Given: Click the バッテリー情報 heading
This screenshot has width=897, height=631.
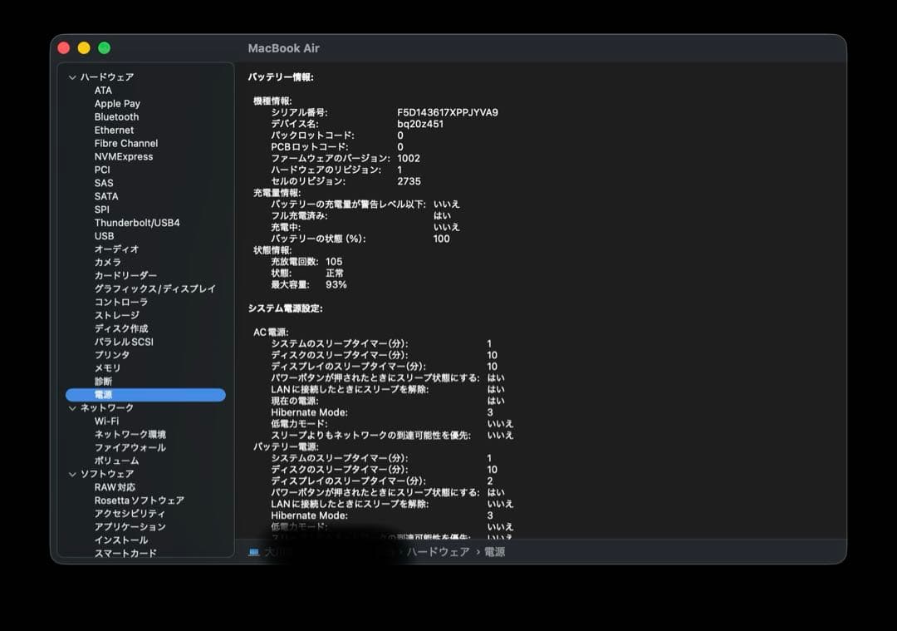Looking at the screenshot, I should pos(281,76).
